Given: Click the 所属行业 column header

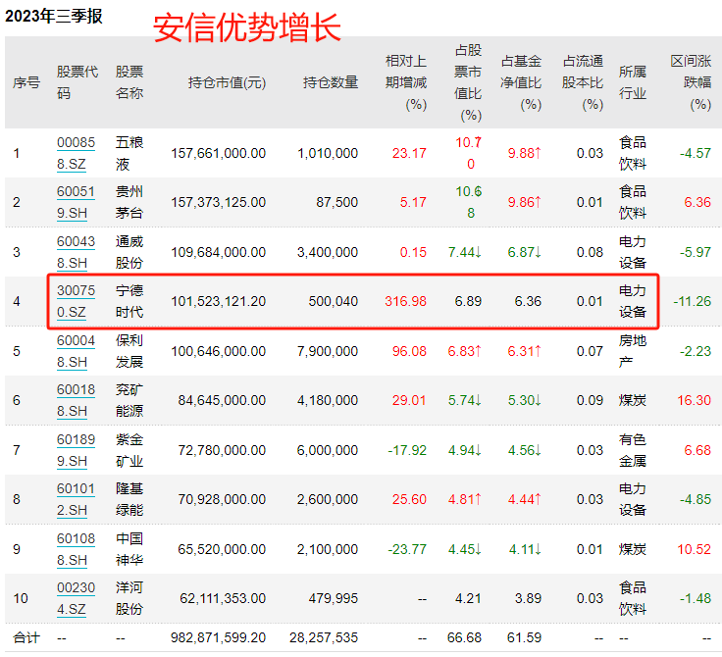Looking at the screenshot, I should 633,83.
